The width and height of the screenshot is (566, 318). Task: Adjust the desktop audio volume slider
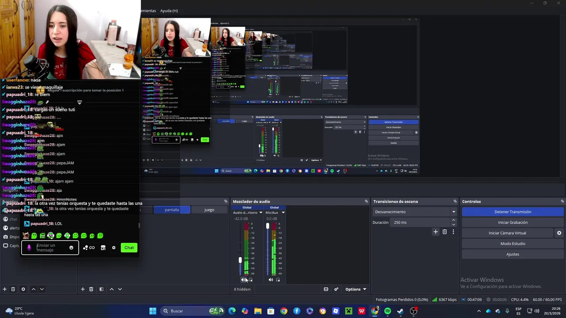240,260
